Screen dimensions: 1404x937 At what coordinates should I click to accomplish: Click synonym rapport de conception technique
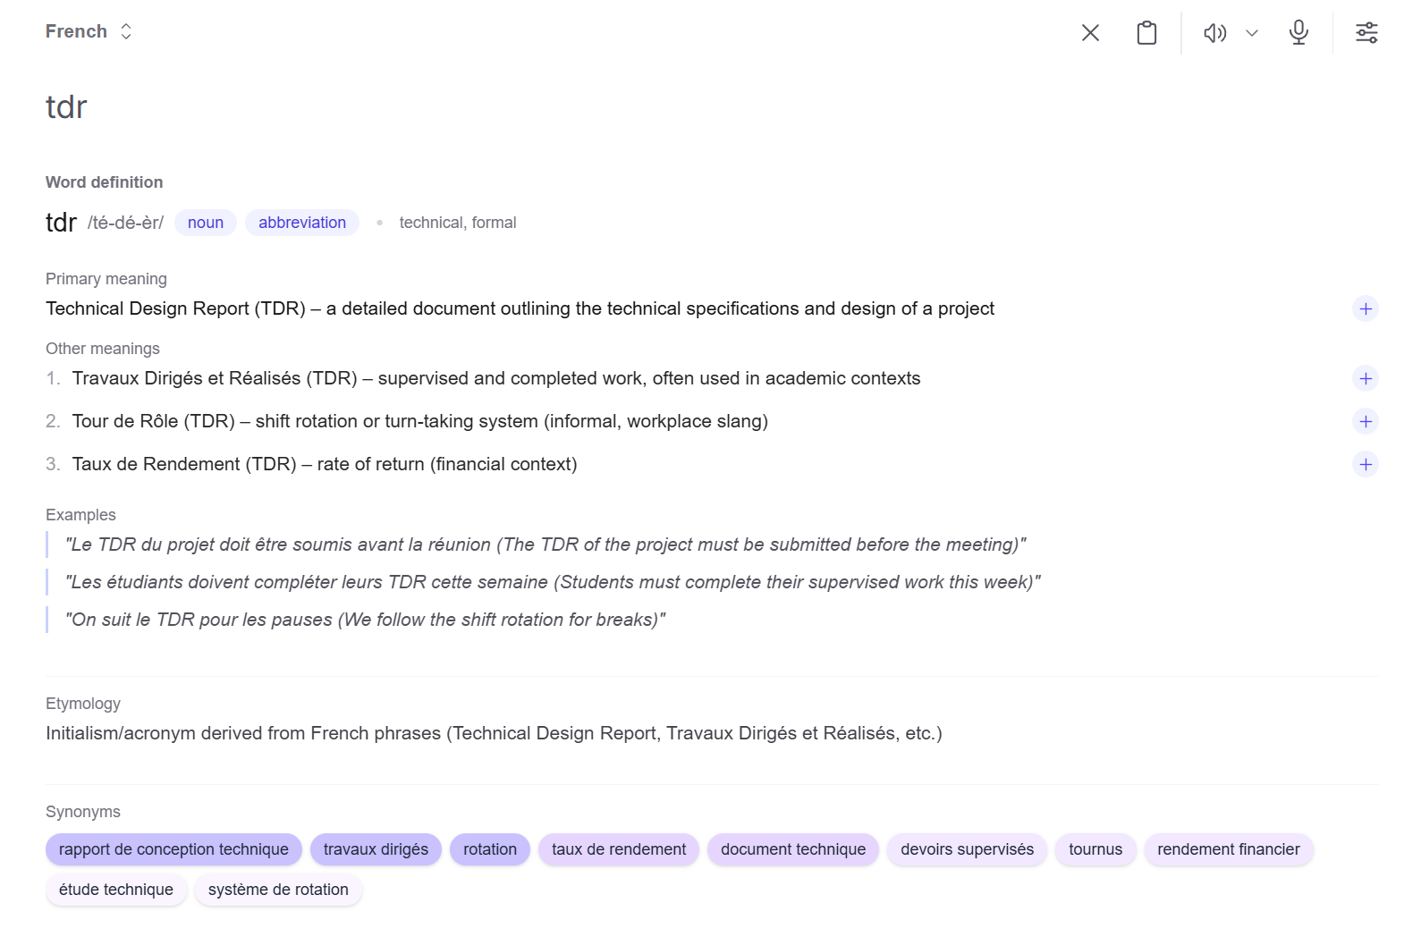[x=173, y=849]
